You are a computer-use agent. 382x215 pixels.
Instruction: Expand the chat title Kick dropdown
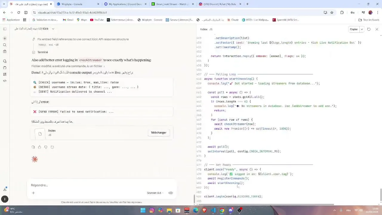click(x=53, y=29)
